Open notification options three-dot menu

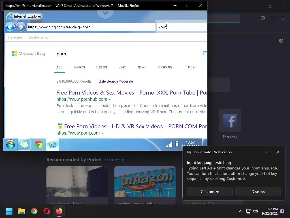266,152
